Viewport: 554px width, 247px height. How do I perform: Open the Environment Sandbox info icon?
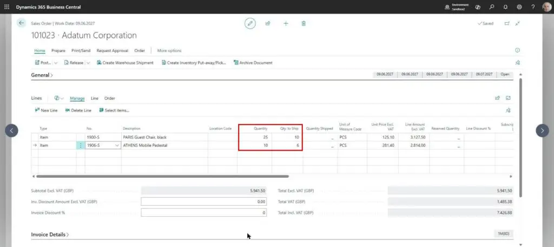tap(447, 6)
